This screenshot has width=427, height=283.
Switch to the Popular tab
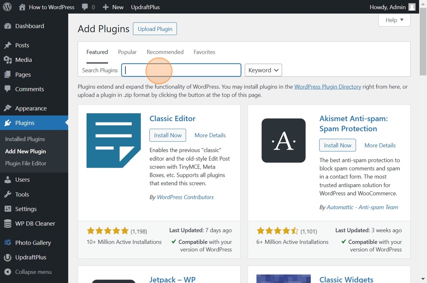coord(127,52)
